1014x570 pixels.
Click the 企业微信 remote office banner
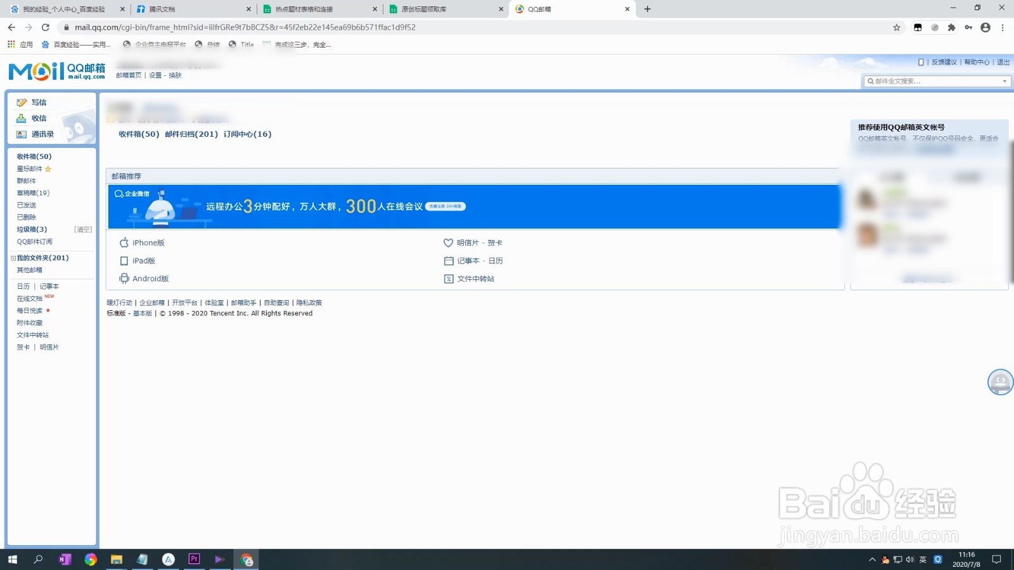(x=474, y=206)
